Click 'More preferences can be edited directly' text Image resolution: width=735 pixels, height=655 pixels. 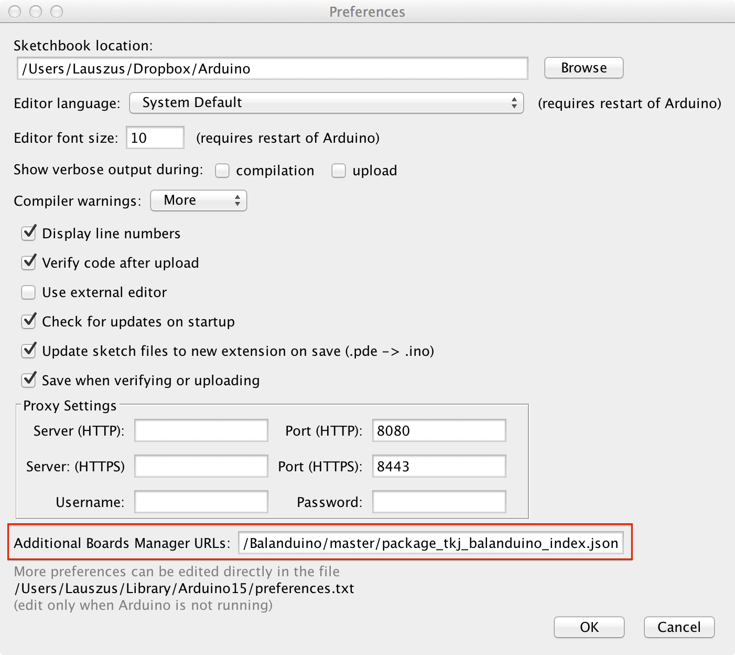[x=177, y=572]
